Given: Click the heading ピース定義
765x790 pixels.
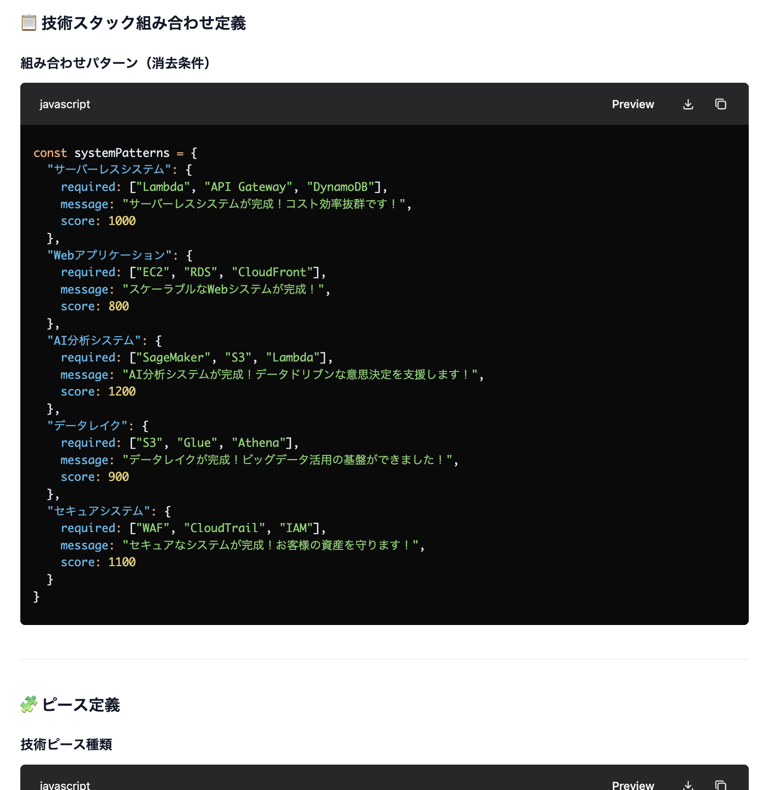Looking at the screenshot, I should [81, 705].
